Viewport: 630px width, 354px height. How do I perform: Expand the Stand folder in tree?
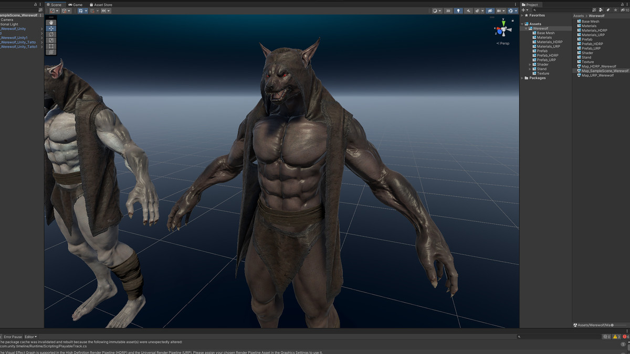[x=530, y=69]
